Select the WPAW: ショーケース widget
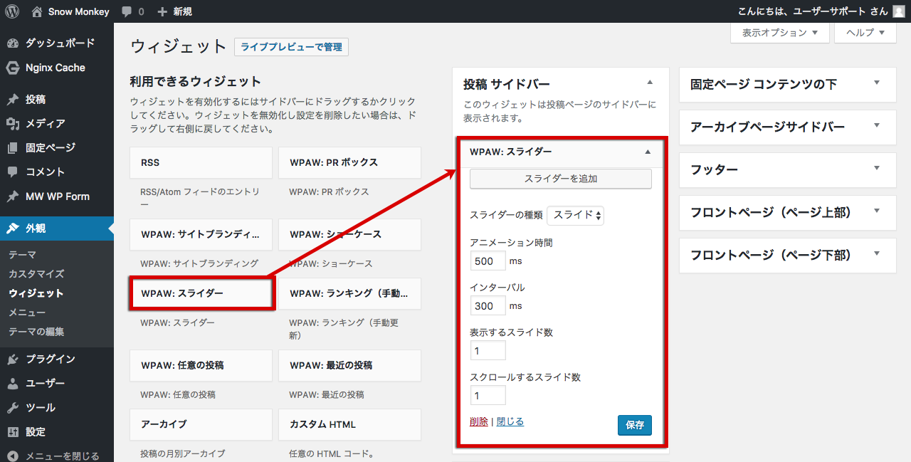This screenshot has width=911, height=462. [349, 234]
